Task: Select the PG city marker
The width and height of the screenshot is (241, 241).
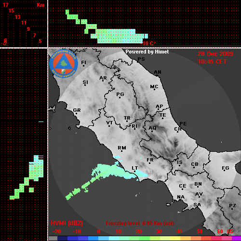Action: tap(120, 97)
